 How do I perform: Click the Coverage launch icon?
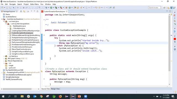(x=56, y=8)
